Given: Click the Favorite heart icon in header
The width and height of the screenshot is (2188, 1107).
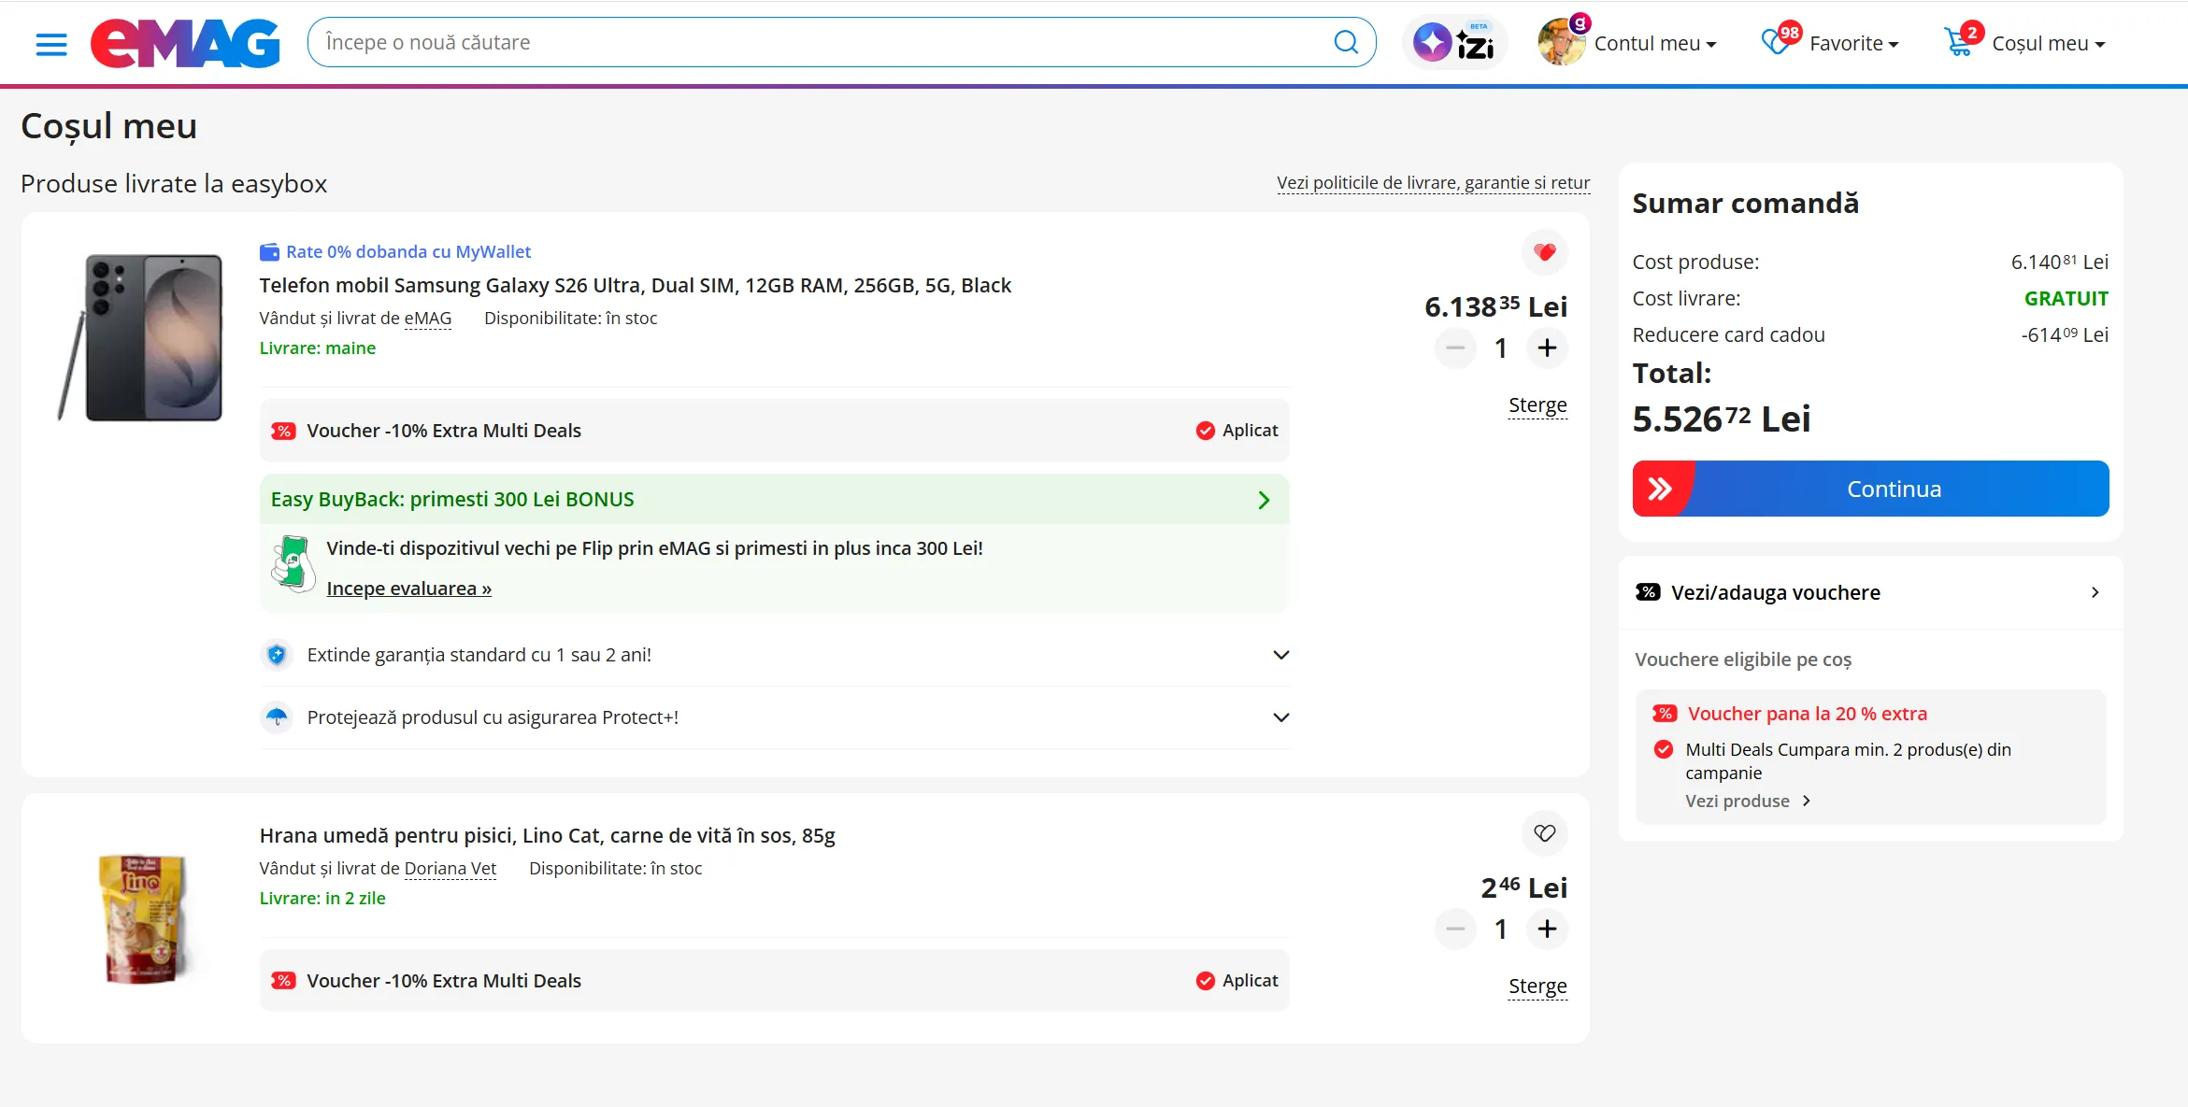Looking at the screenshot, I should 1773,42.
